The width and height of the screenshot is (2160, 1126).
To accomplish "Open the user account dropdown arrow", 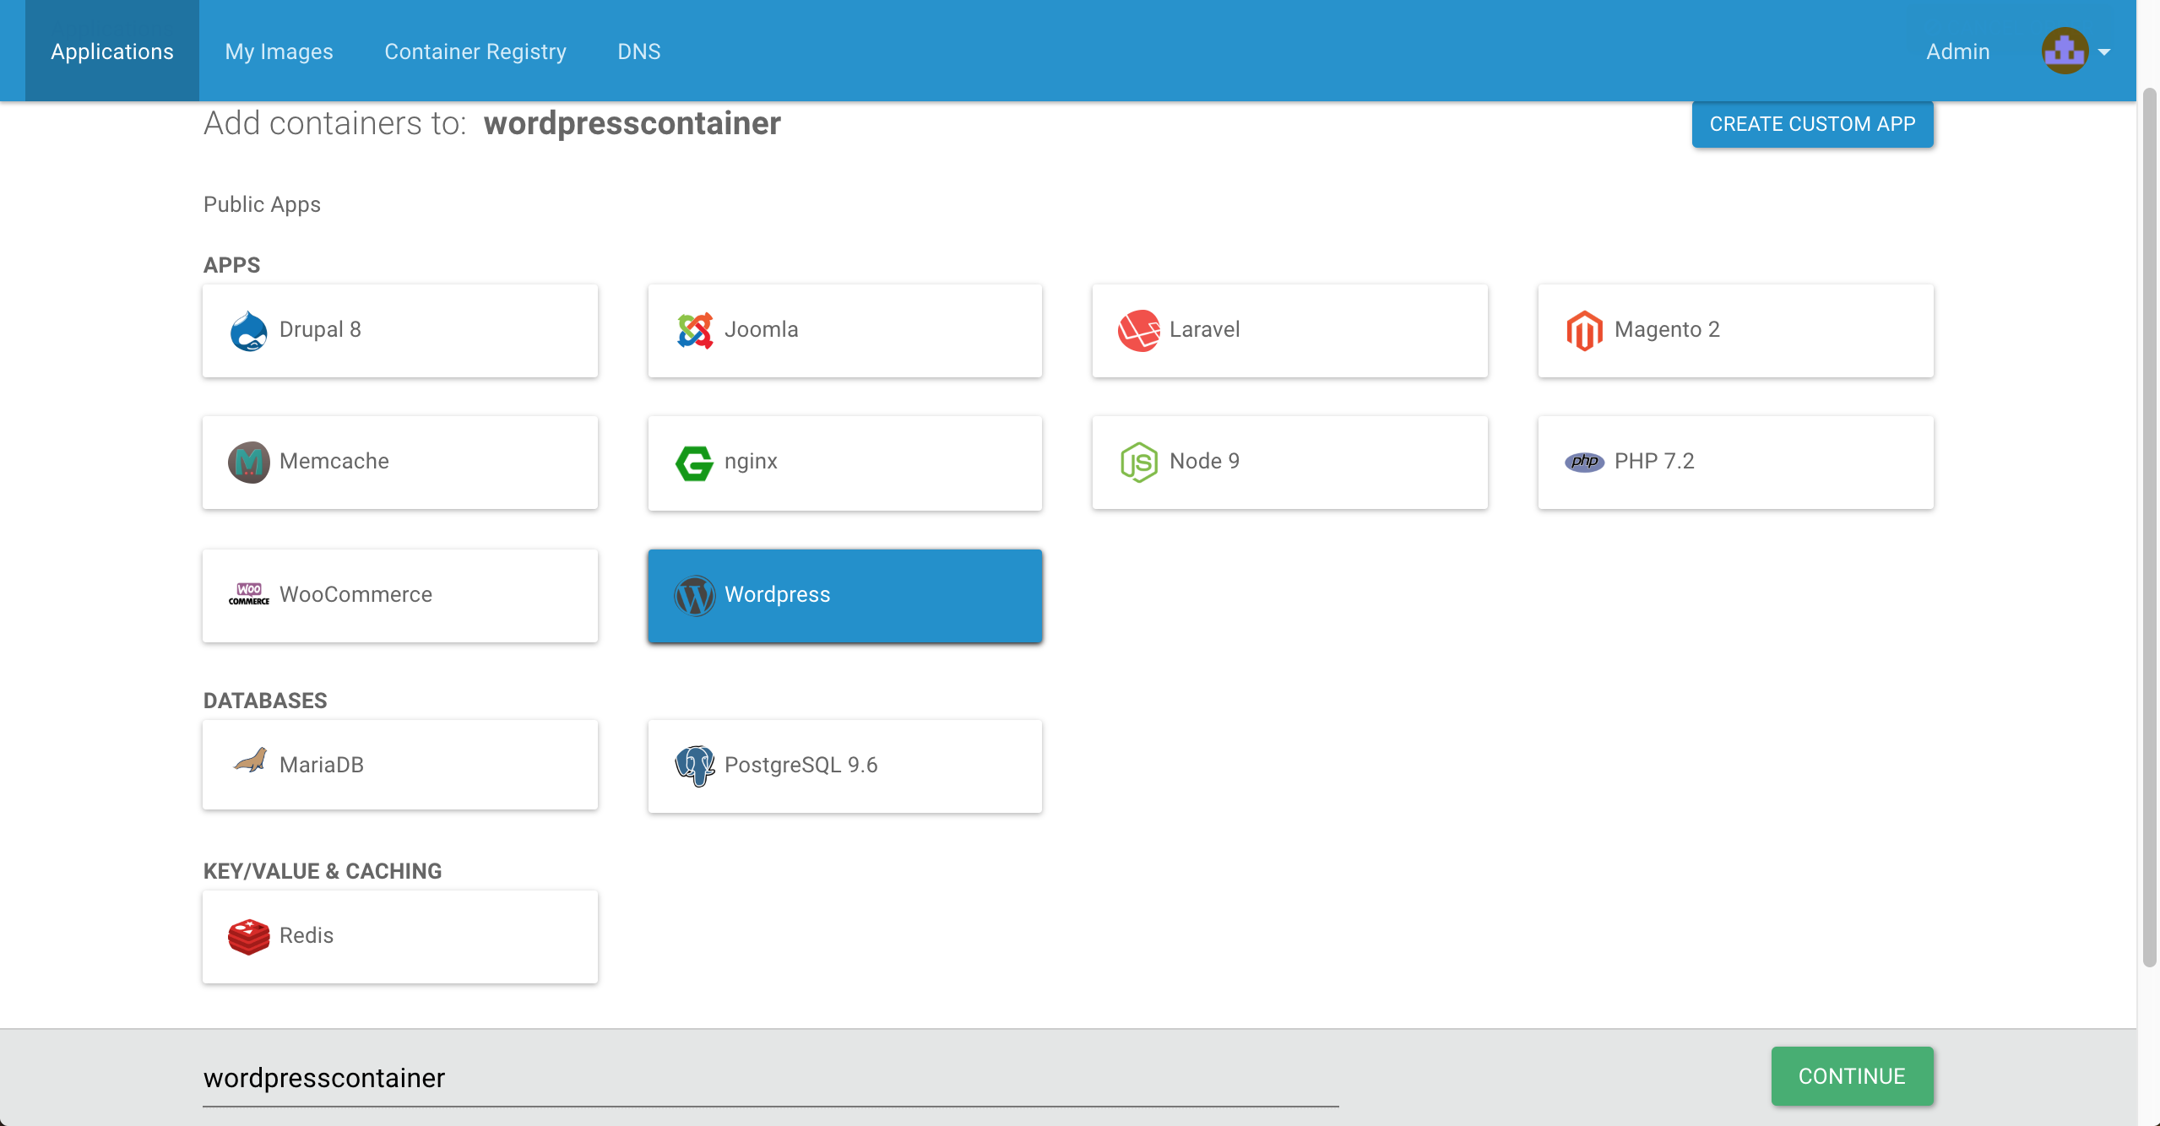I will point(2104,52).
